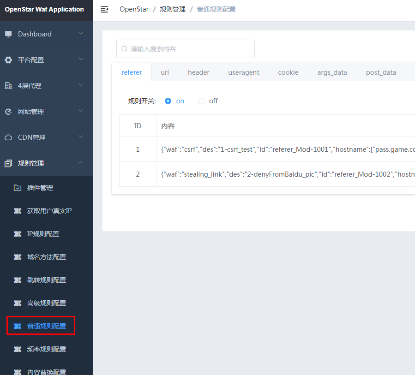Click the 普通规则配置 breadcrumb
415x375 pixels.
[216, 9]
